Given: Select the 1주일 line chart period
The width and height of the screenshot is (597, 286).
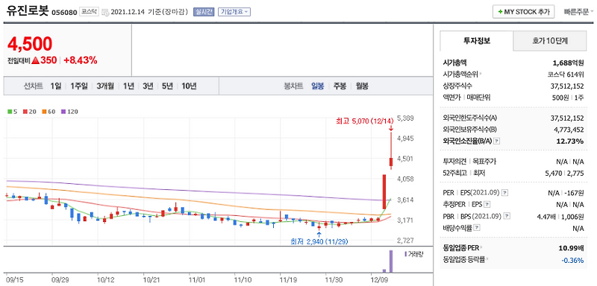Looking at the screenshot, I should pos(79,86).
